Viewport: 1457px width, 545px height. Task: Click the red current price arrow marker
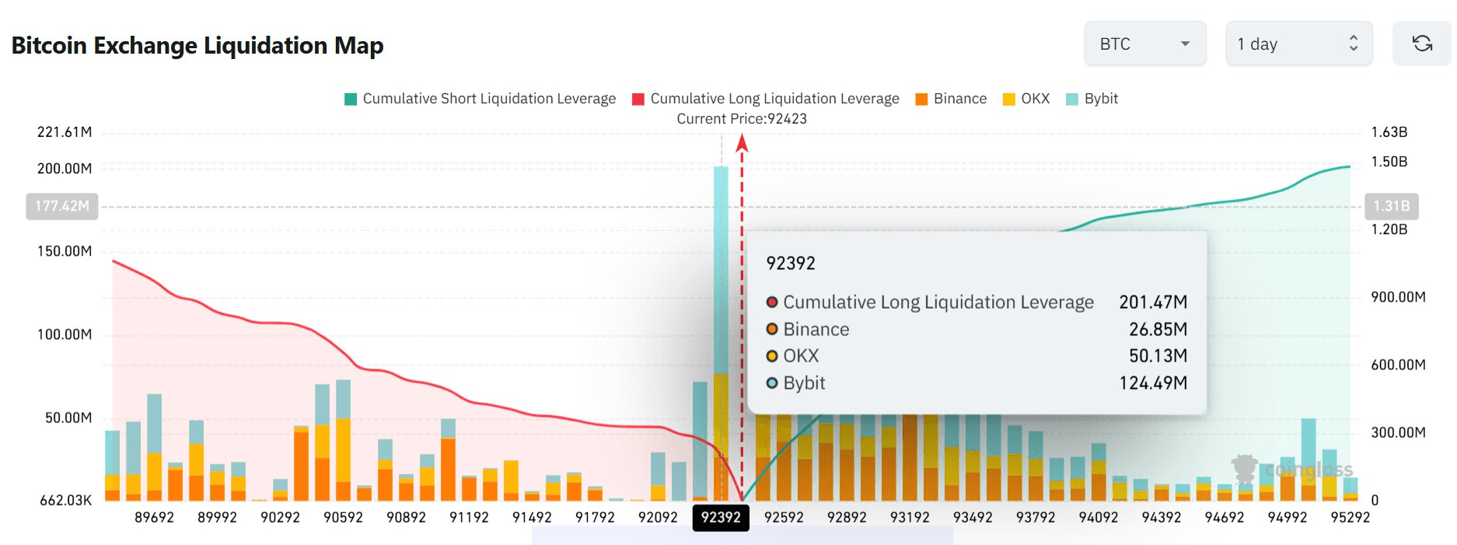click(742, 143)
